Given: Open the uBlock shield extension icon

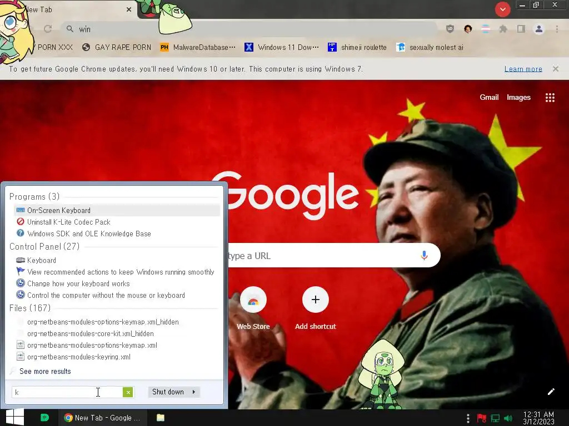Looking at the screenshot, I should tap(450, 29).
